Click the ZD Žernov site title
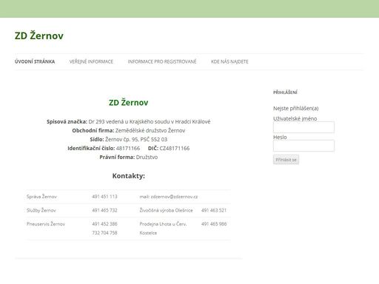The image size is (379, 284). 39,35
